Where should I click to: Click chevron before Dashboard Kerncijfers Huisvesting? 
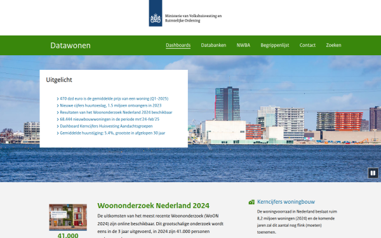pos(58,126)
